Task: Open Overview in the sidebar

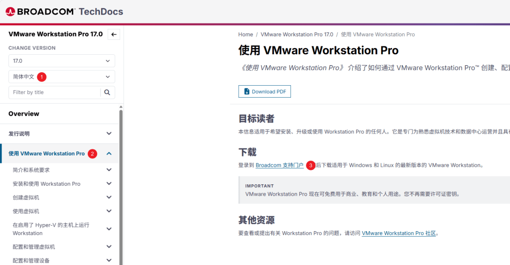Action: pyautogui.click(x=24, y=114)
